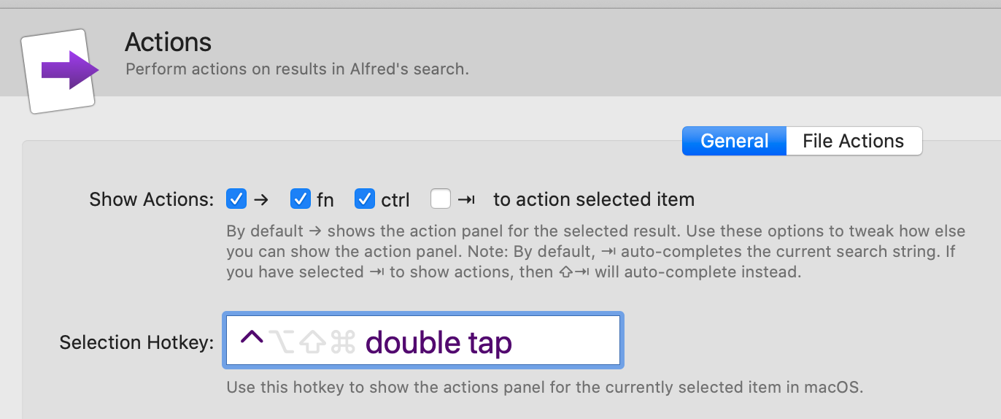
Task: Click the tab-arrow symbol beside the unchecked checkbox
Action: click(466, 199)
